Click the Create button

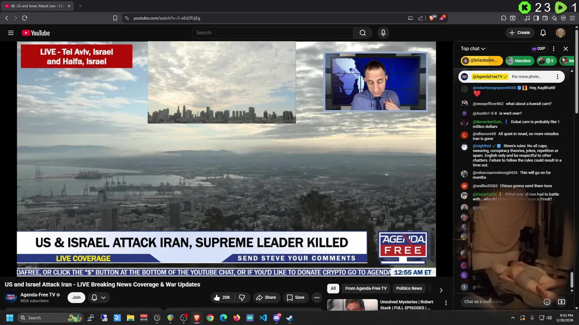point(519,32)
